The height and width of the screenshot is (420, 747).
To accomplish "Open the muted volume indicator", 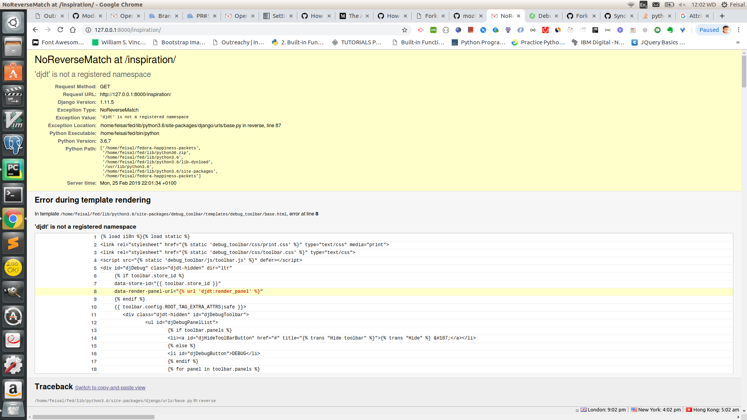I will [x=682, y=5].
